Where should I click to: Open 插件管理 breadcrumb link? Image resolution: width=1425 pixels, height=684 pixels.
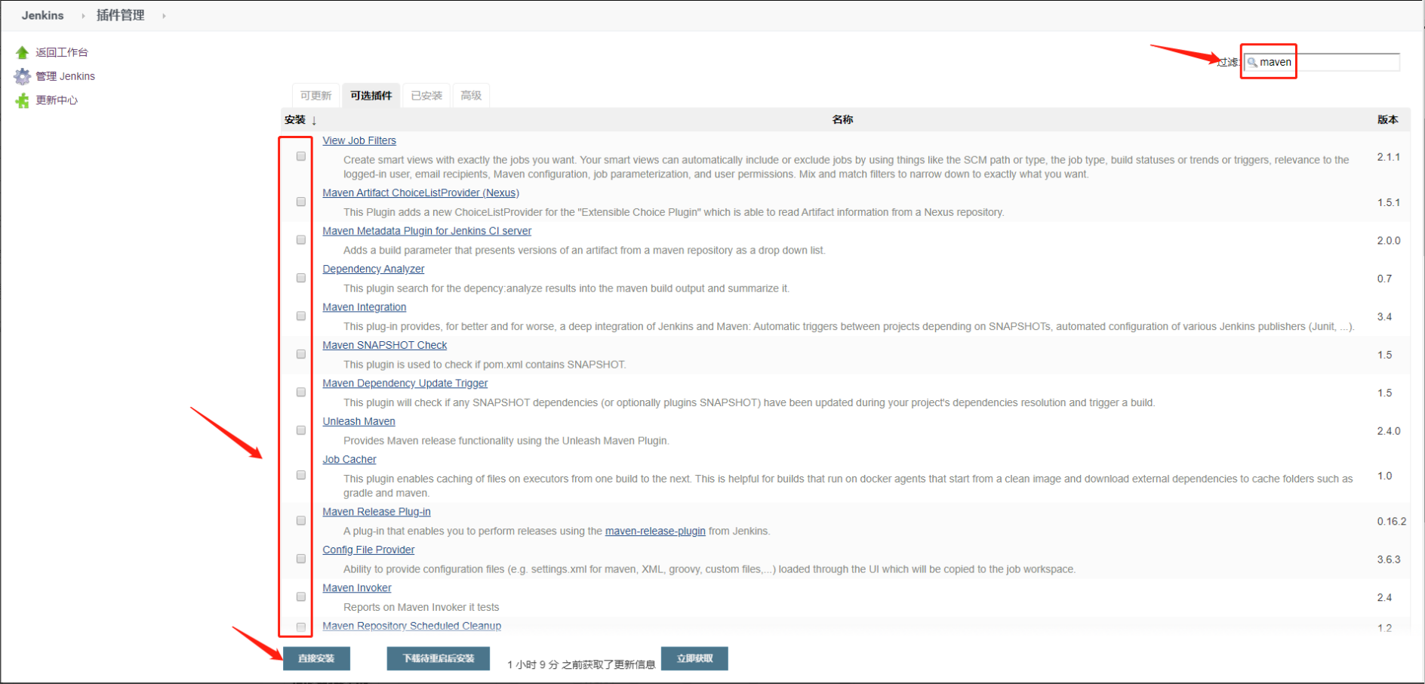pyautogui.click(x=120, y=15)
